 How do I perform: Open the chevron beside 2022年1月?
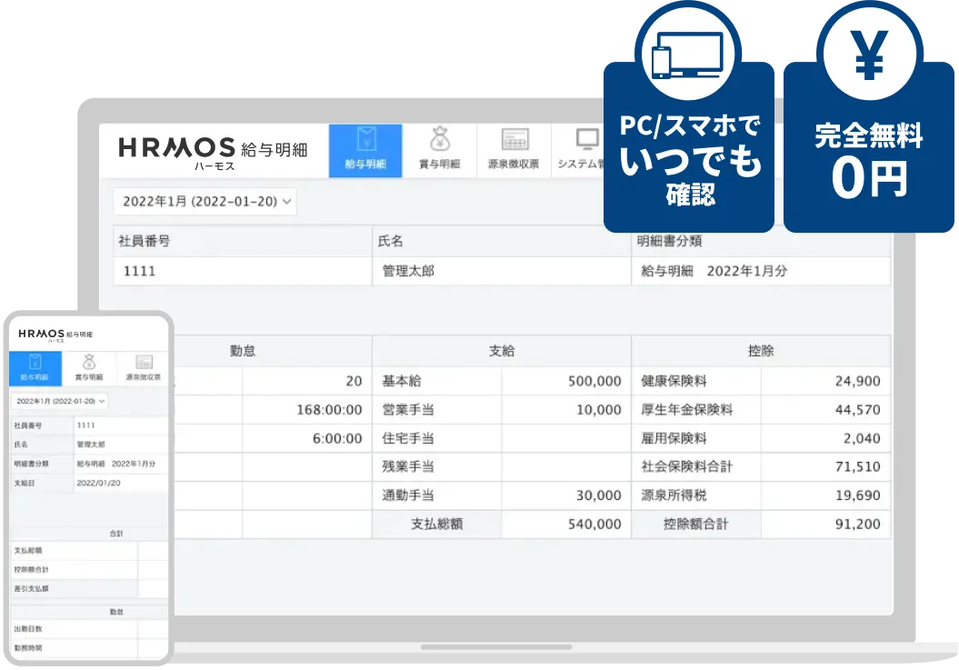click(286, 202)
